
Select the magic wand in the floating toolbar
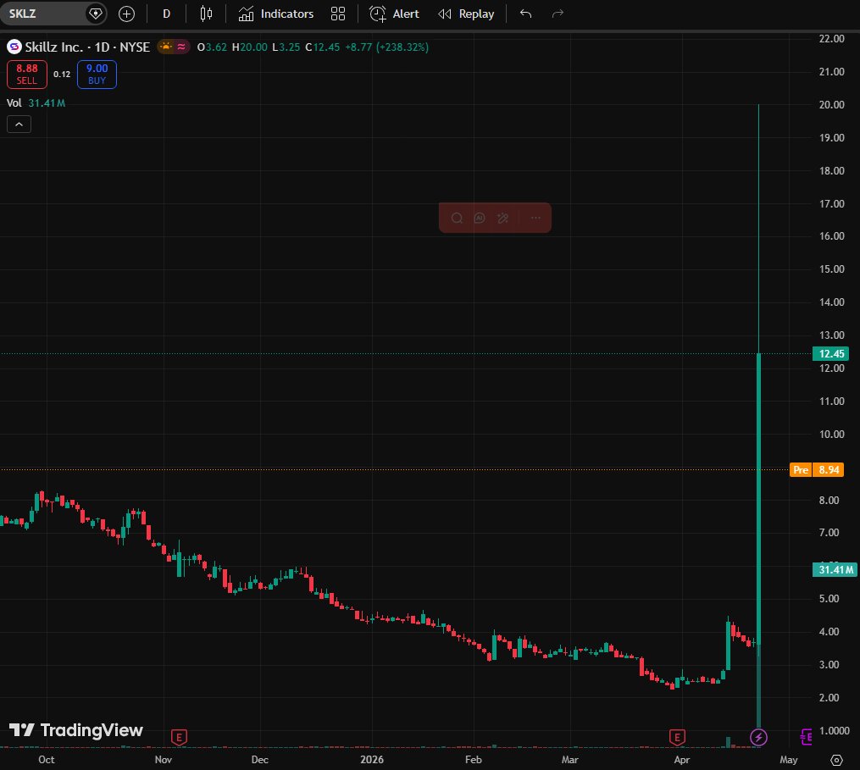(502, 218)
